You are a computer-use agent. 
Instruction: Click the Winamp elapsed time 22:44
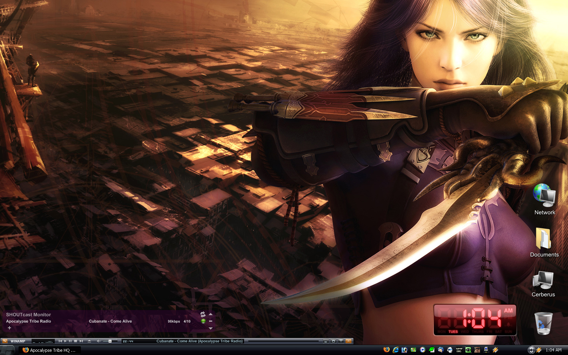pyautogui.click(x=128, y=341)
